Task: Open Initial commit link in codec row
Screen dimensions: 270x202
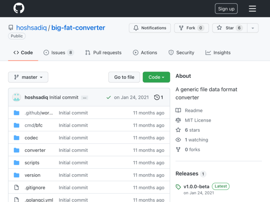Action: [73, 138]
